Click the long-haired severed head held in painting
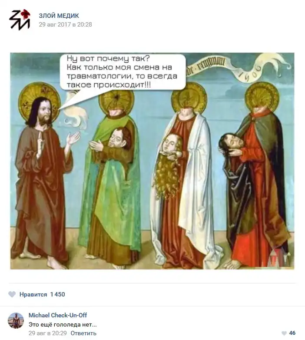This screenshot has width=305, height=340. pyautogui.click(x=168, y=165)
